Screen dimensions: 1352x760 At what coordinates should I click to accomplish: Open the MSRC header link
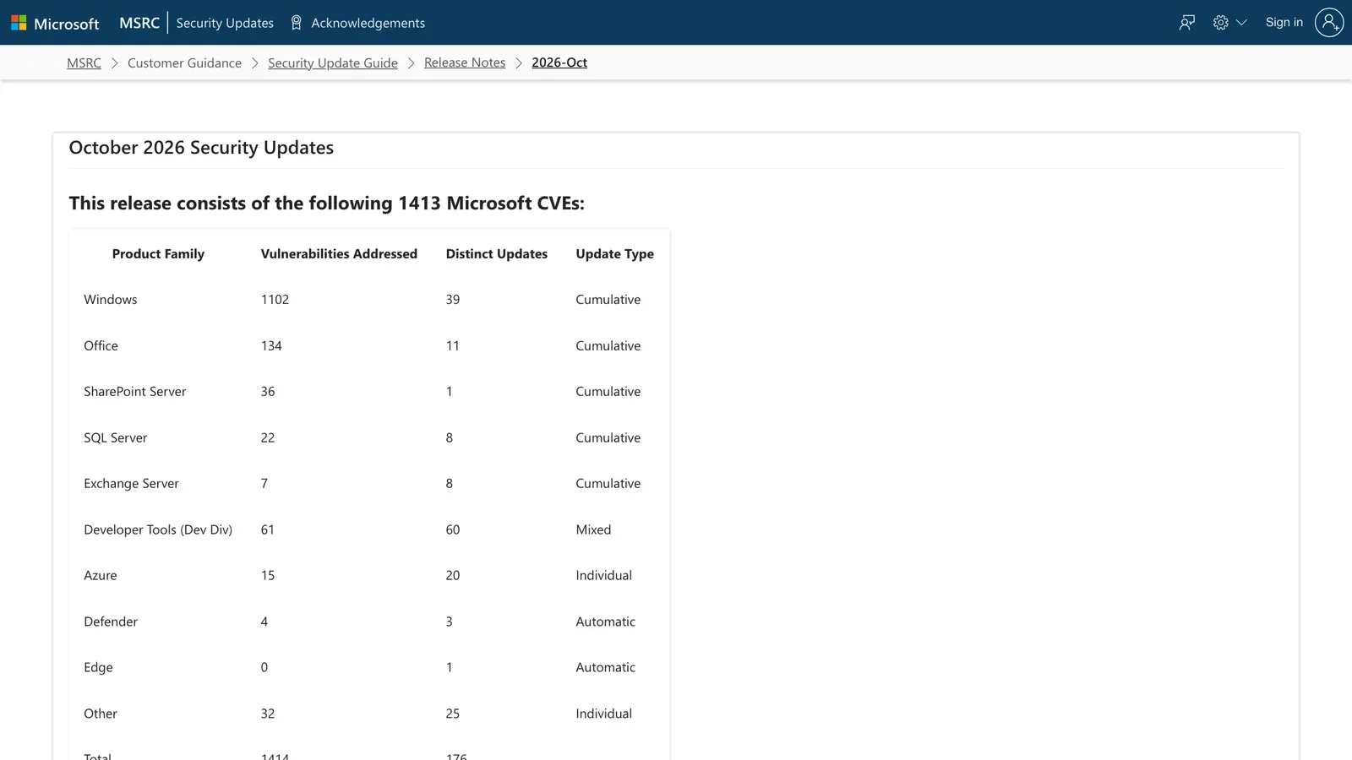pos(139,23)
